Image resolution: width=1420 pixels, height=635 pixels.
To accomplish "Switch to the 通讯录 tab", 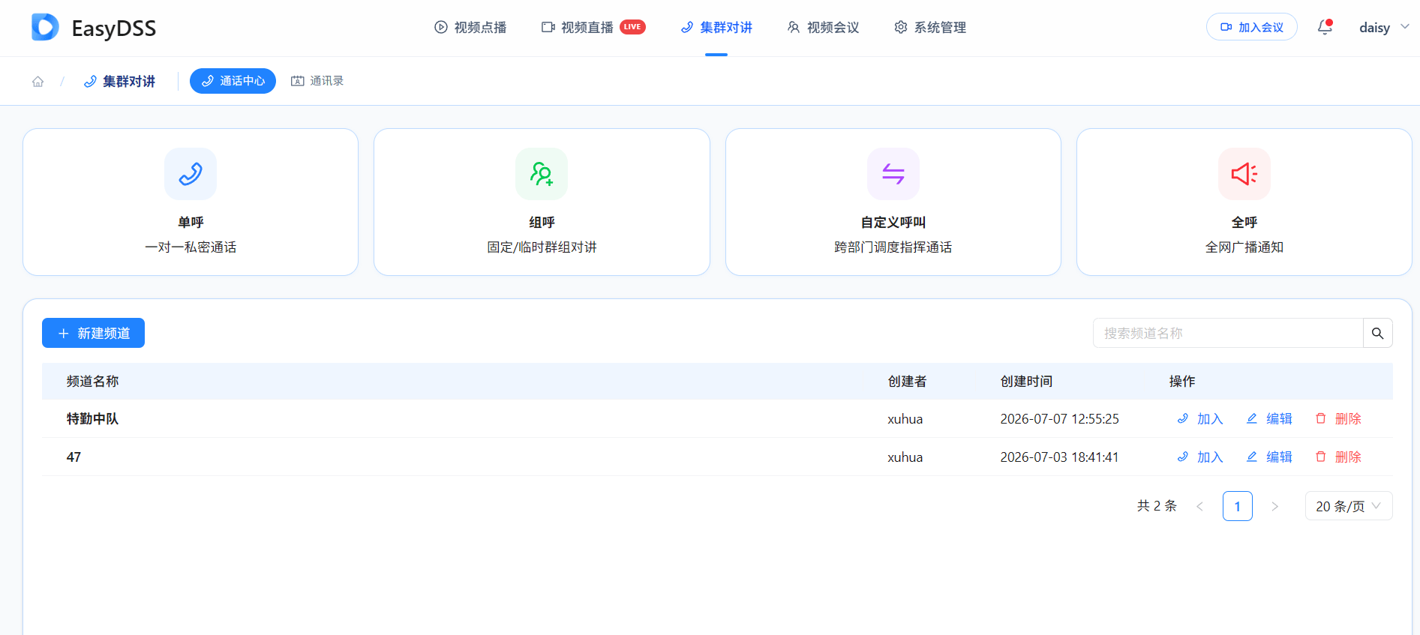I will (317, 81).
